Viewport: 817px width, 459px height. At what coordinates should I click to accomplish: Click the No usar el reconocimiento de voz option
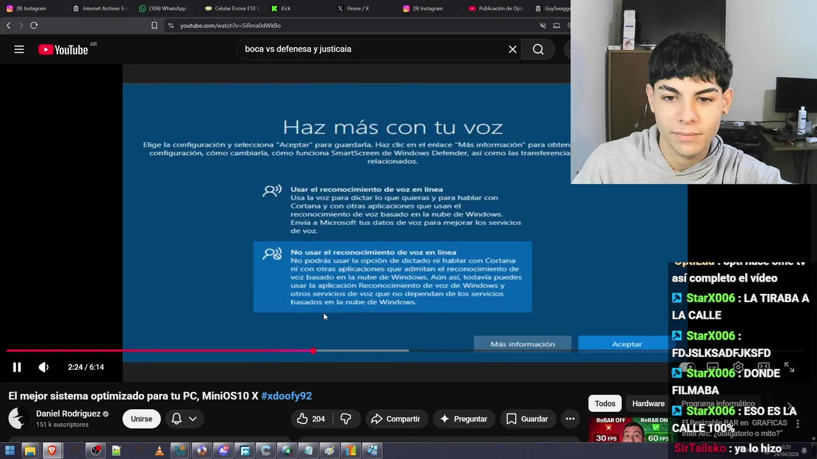coord(393,277)
